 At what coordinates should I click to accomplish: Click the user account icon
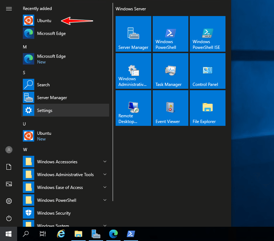[x=9, y=150]
